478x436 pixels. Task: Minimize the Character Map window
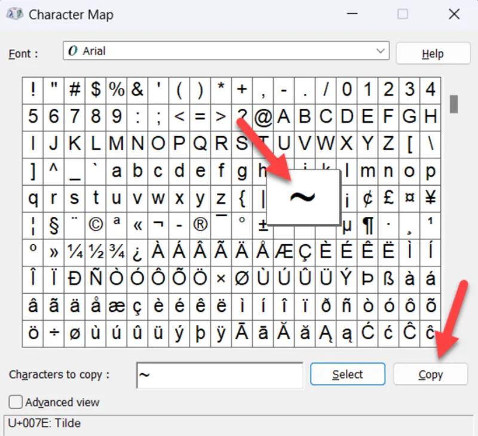352,14
